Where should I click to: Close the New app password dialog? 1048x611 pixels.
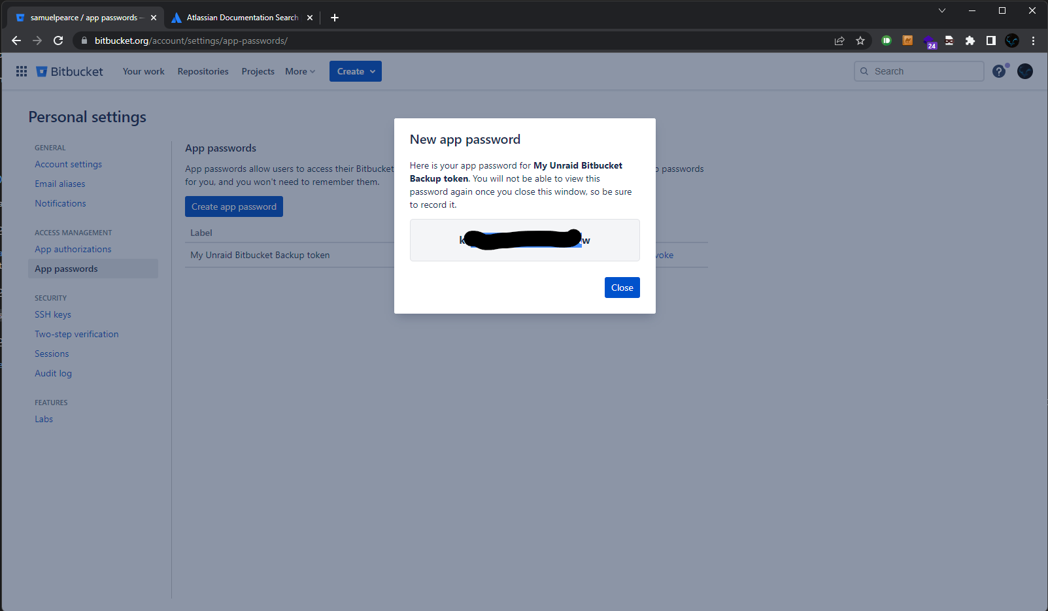[x=622, y=288]
